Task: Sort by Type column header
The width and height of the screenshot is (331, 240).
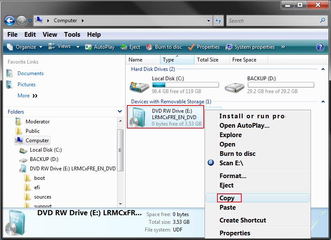Action: tap(177, 60)
